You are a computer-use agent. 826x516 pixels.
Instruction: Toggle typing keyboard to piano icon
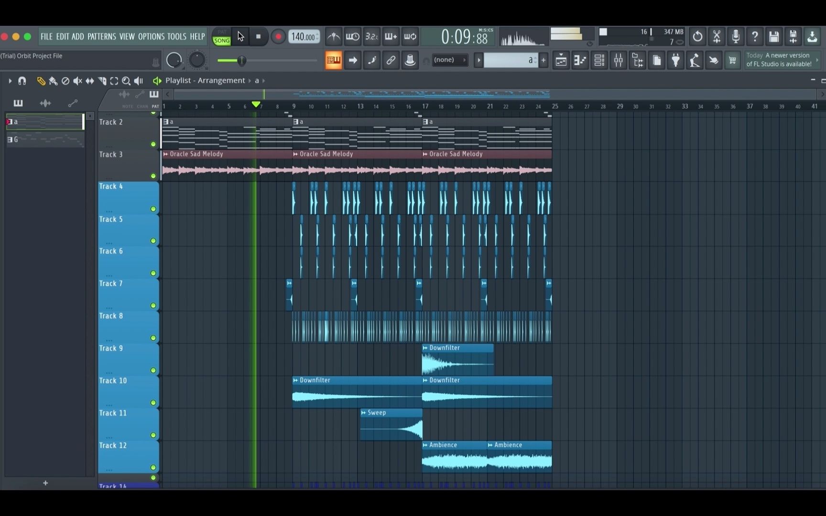pyautogui.click(x=334, y=60)
